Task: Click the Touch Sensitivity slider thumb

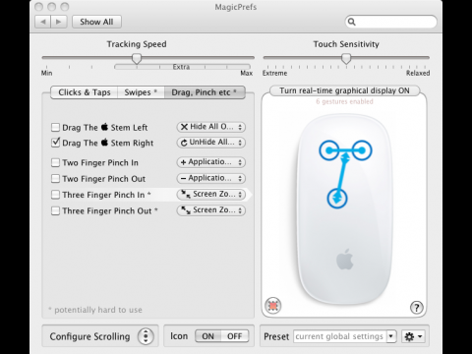Action: coord(346,59)
